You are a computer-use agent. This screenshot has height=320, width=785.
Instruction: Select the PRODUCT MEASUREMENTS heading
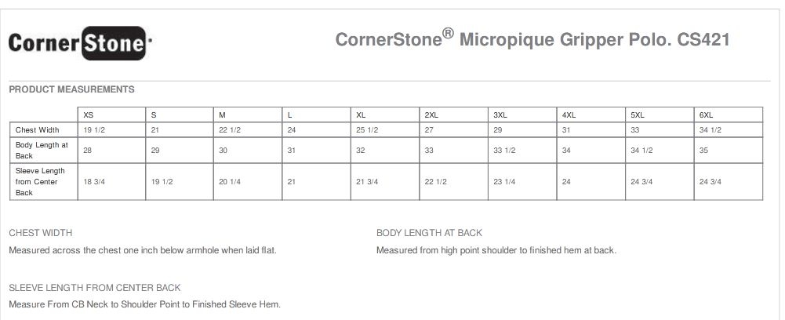[x=71, y=89]
